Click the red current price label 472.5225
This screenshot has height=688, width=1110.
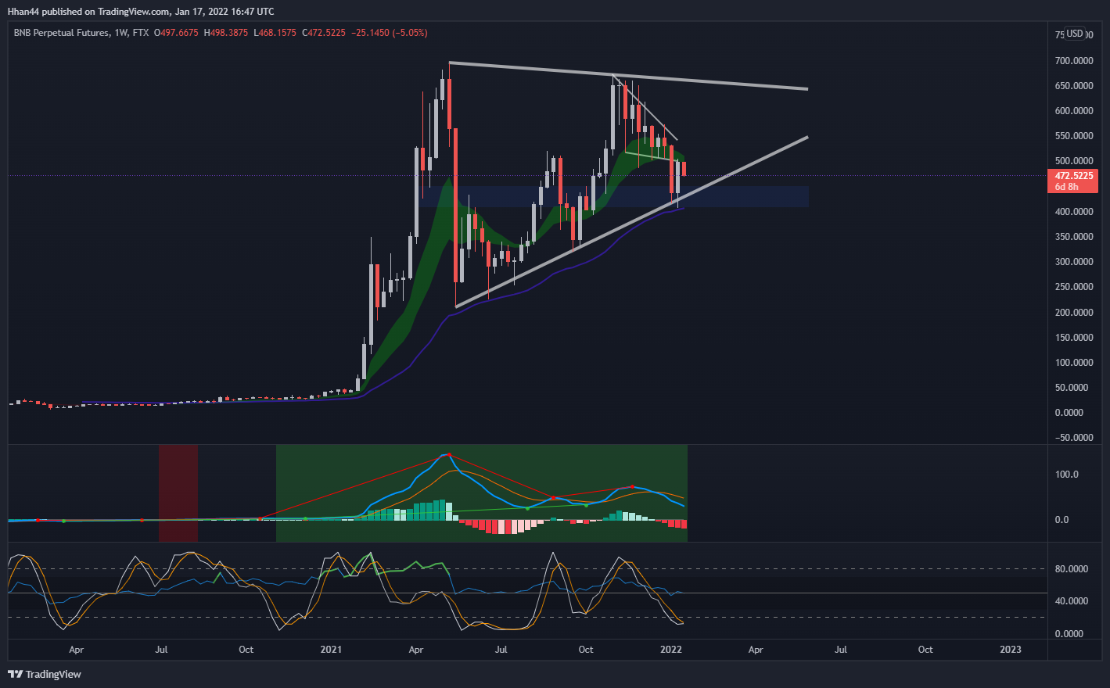tap(1072, 176)
